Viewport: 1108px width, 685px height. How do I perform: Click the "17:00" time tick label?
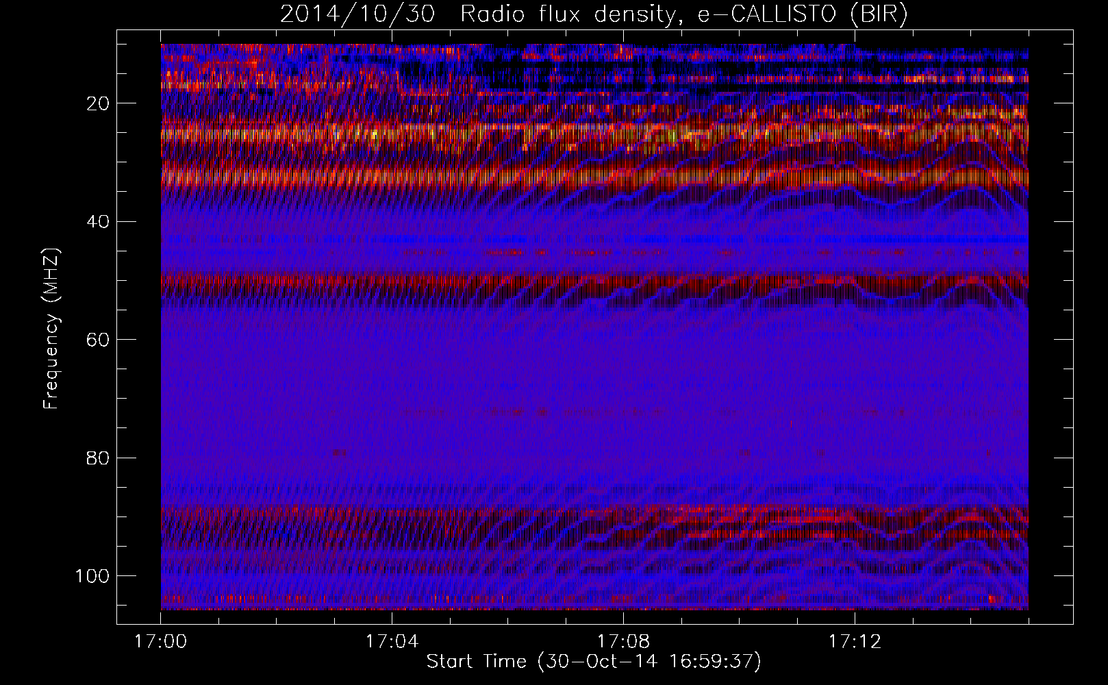(161, 642)
